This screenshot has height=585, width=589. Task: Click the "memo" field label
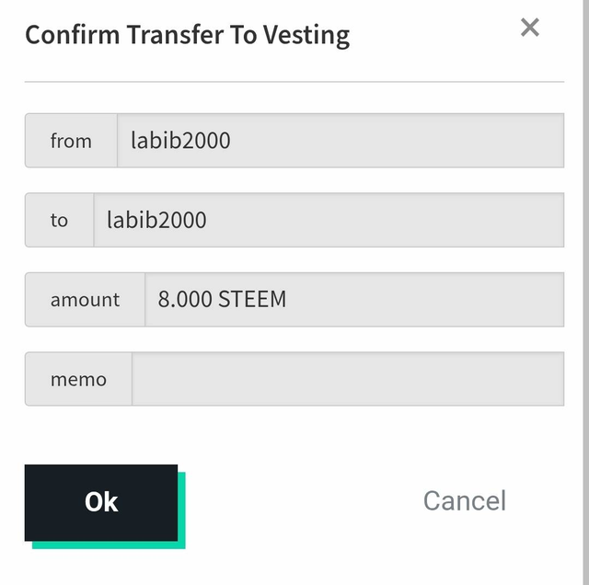(x=78, y=379)
